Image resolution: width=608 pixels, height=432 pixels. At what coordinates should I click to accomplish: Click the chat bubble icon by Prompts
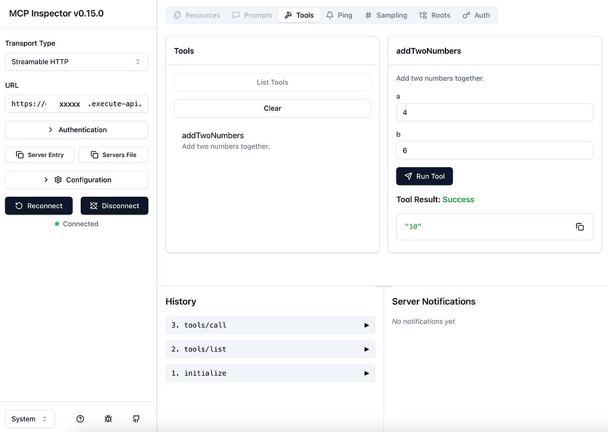tap(236, 15)
